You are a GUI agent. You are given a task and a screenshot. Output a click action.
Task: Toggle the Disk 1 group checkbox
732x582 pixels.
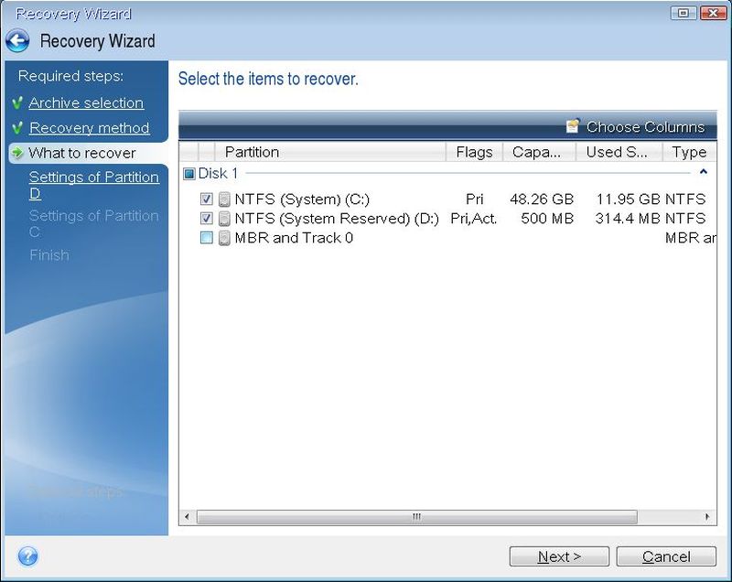(x=189, y=173)
